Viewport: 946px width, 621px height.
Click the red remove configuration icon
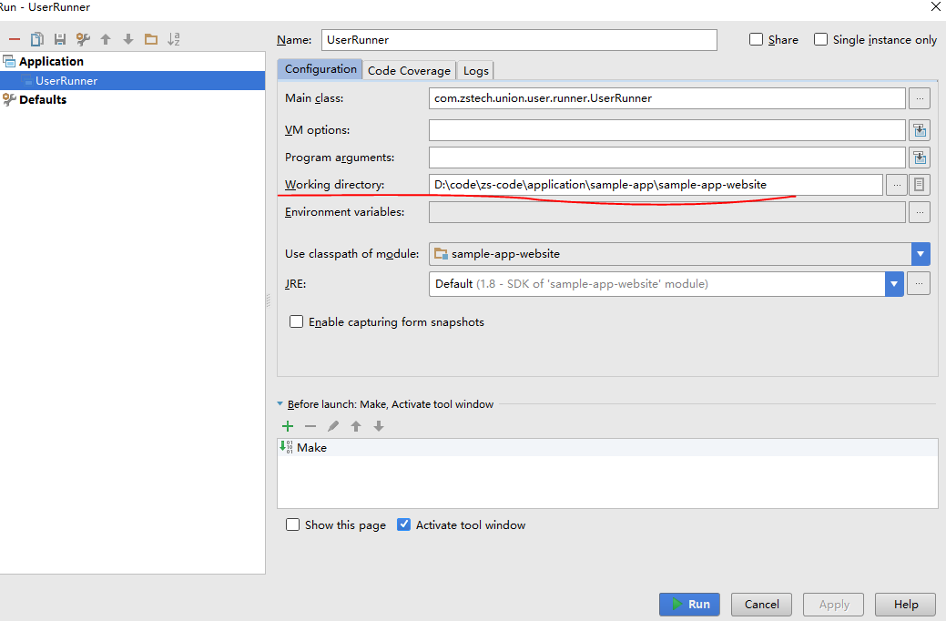coord(14,39)
